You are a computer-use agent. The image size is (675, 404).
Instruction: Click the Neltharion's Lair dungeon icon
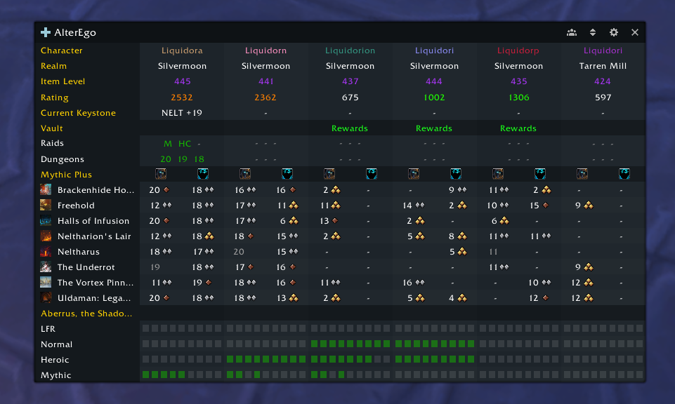tap(46, 236)
